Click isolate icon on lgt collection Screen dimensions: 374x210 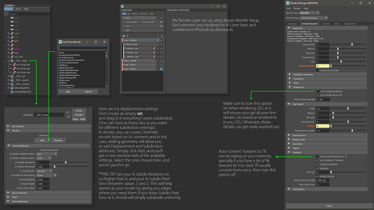pos(158,53)
